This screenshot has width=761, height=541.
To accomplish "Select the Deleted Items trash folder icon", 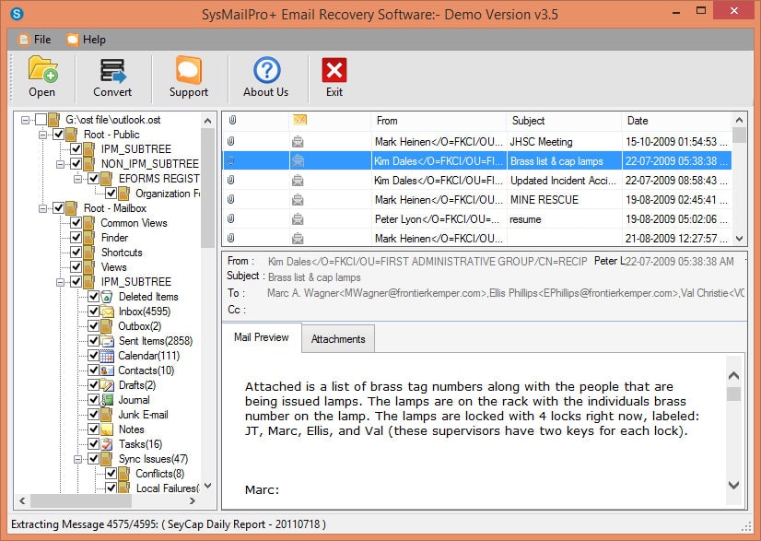I will [106, 297].
